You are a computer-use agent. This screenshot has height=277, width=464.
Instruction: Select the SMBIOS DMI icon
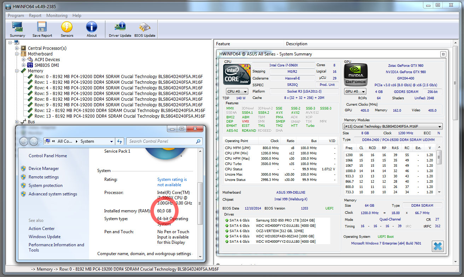click(x=30, y=65)
